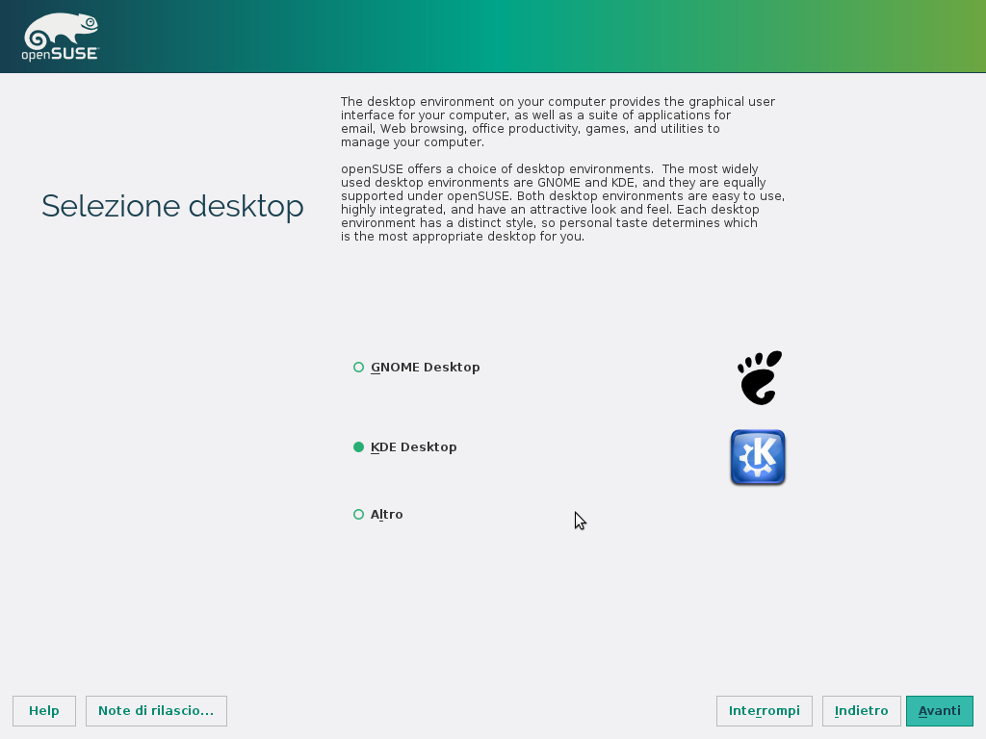Click the blue KDE gear logo
986x739 pixels.
point(758,457)
